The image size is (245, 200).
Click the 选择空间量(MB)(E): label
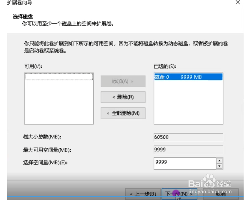tap(45, 163)
